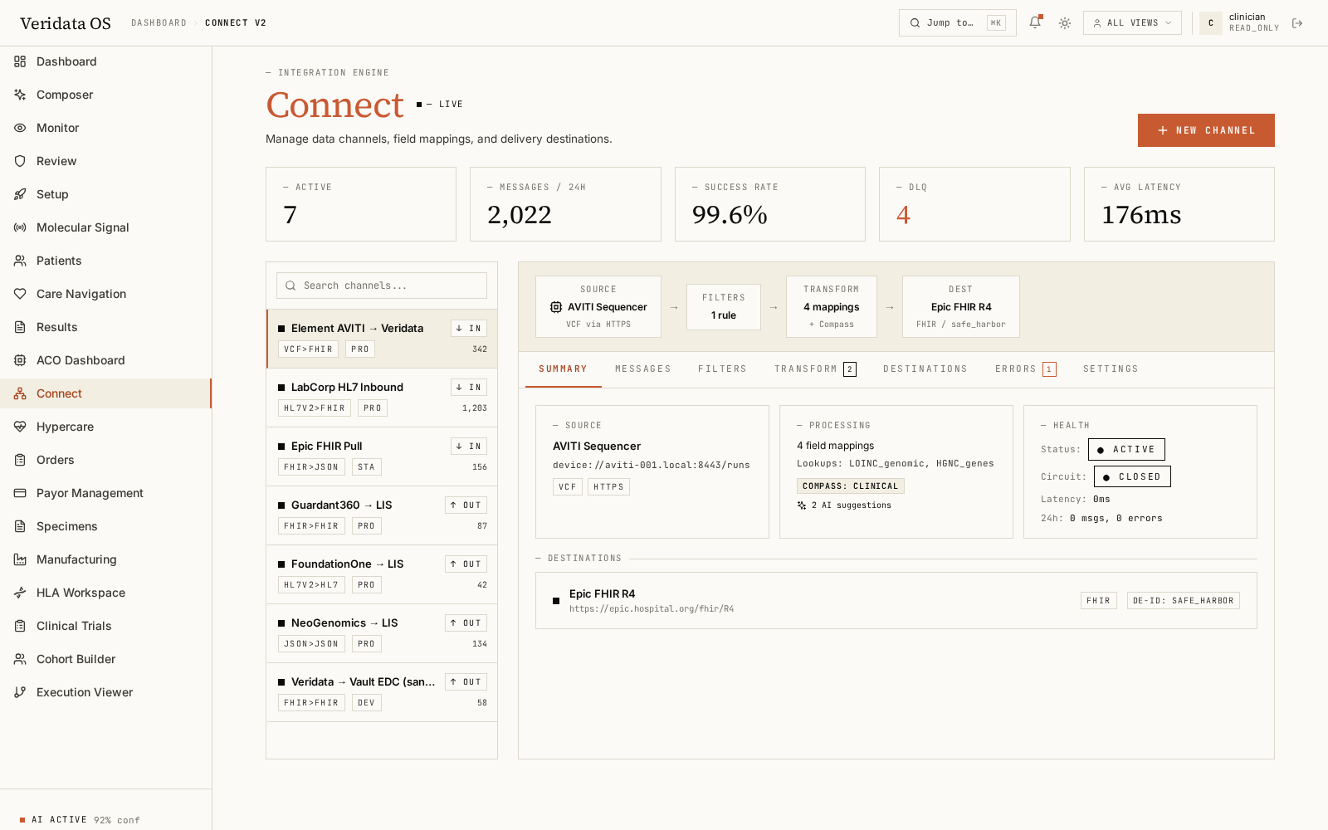Image resolution: width=1328 pixels, height=830 pixels.
Task: Open notifications bell icon
Action: (x=1035, y=22)
